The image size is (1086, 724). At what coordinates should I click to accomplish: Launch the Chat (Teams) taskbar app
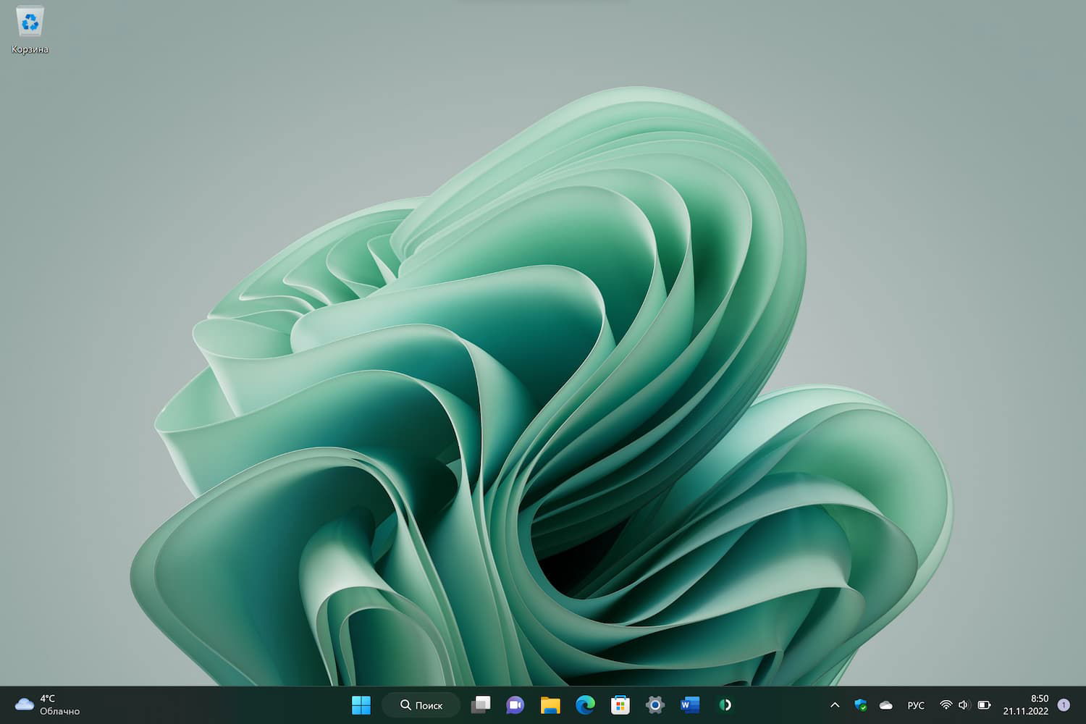[515, 704]
